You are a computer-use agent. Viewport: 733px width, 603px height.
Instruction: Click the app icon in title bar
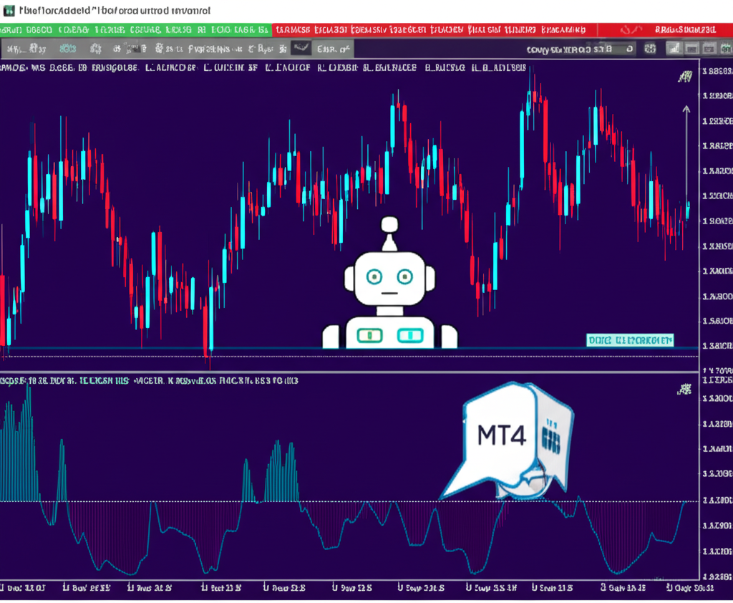[8, 11]
